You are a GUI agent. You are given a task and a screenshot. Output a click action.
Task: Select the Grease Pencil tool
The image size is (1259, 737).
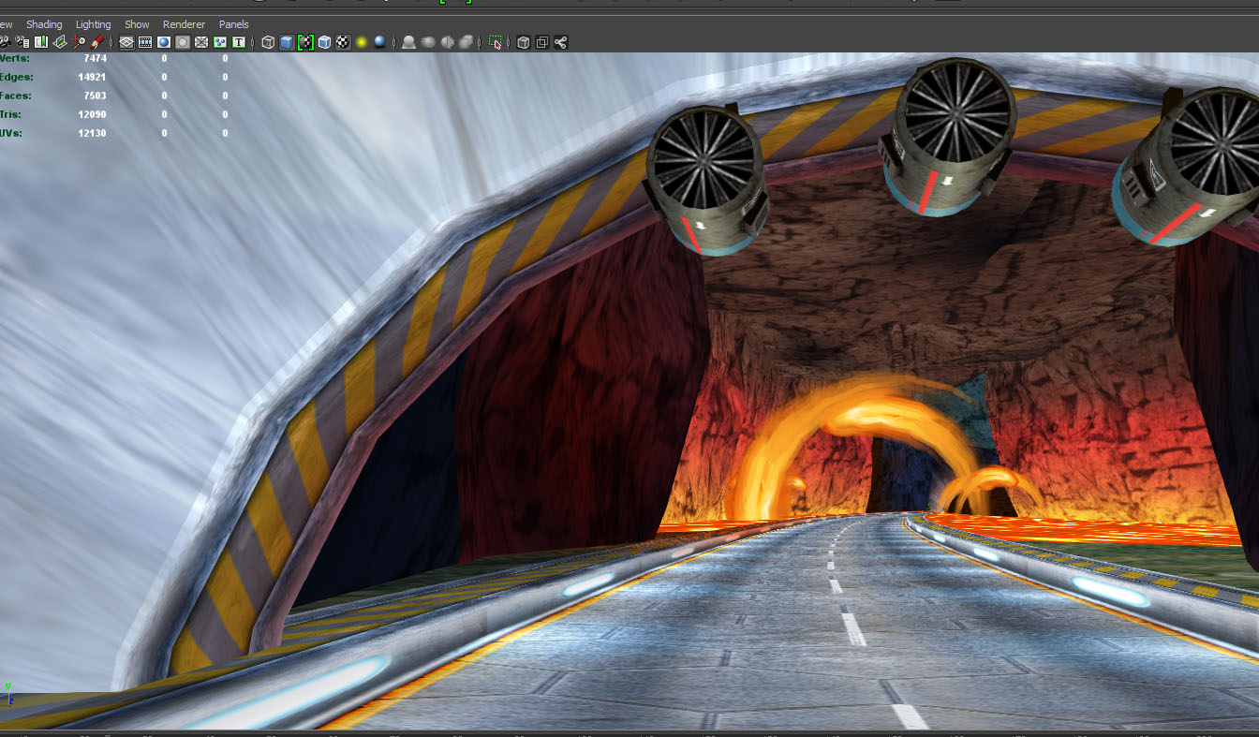[97, 42]
